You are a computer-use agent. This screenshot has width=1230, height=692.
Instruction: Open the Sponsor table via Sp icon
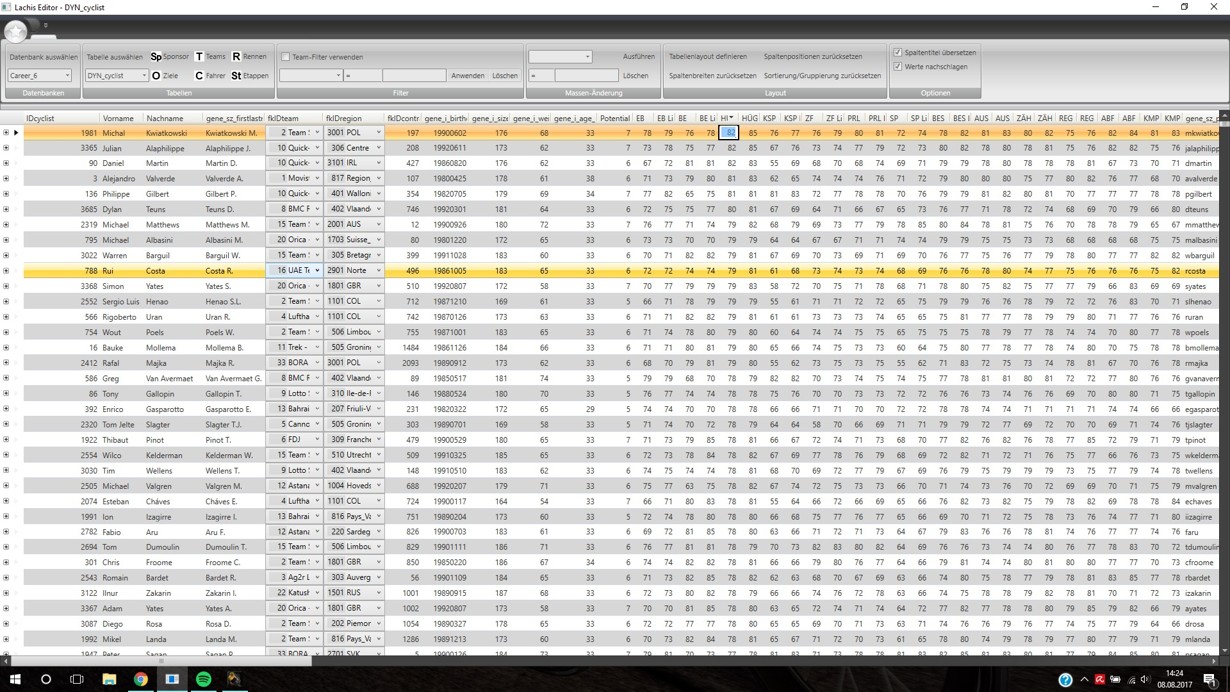pyautogui.click(x=157, y=56)
